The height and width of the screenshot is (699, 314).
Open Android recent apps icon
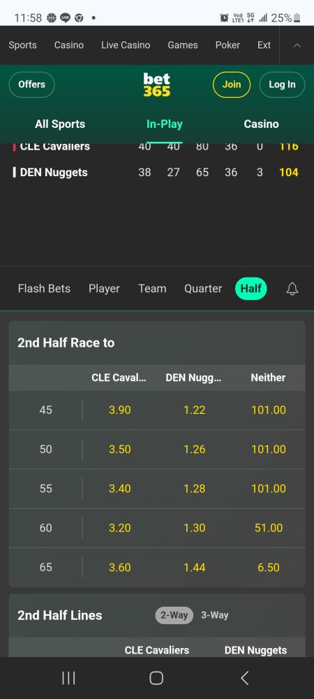(x=68, y=677)
